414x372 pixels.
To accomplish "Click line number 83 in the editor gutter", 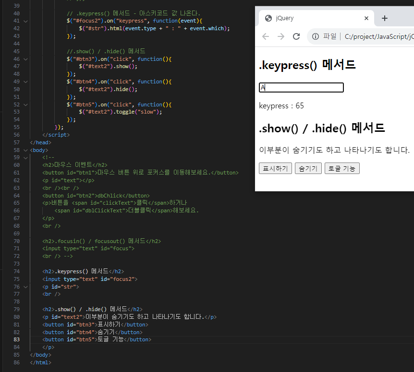I will pos(17,339).
